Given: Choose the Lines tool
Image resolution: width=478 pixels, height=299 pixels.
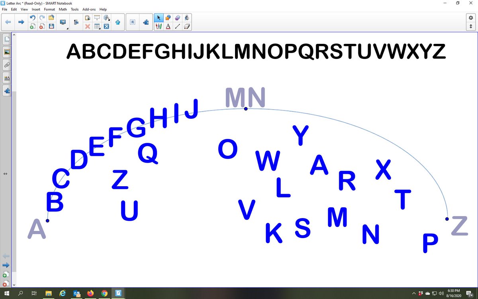Looking at the screenshot, I should point(177,26).
